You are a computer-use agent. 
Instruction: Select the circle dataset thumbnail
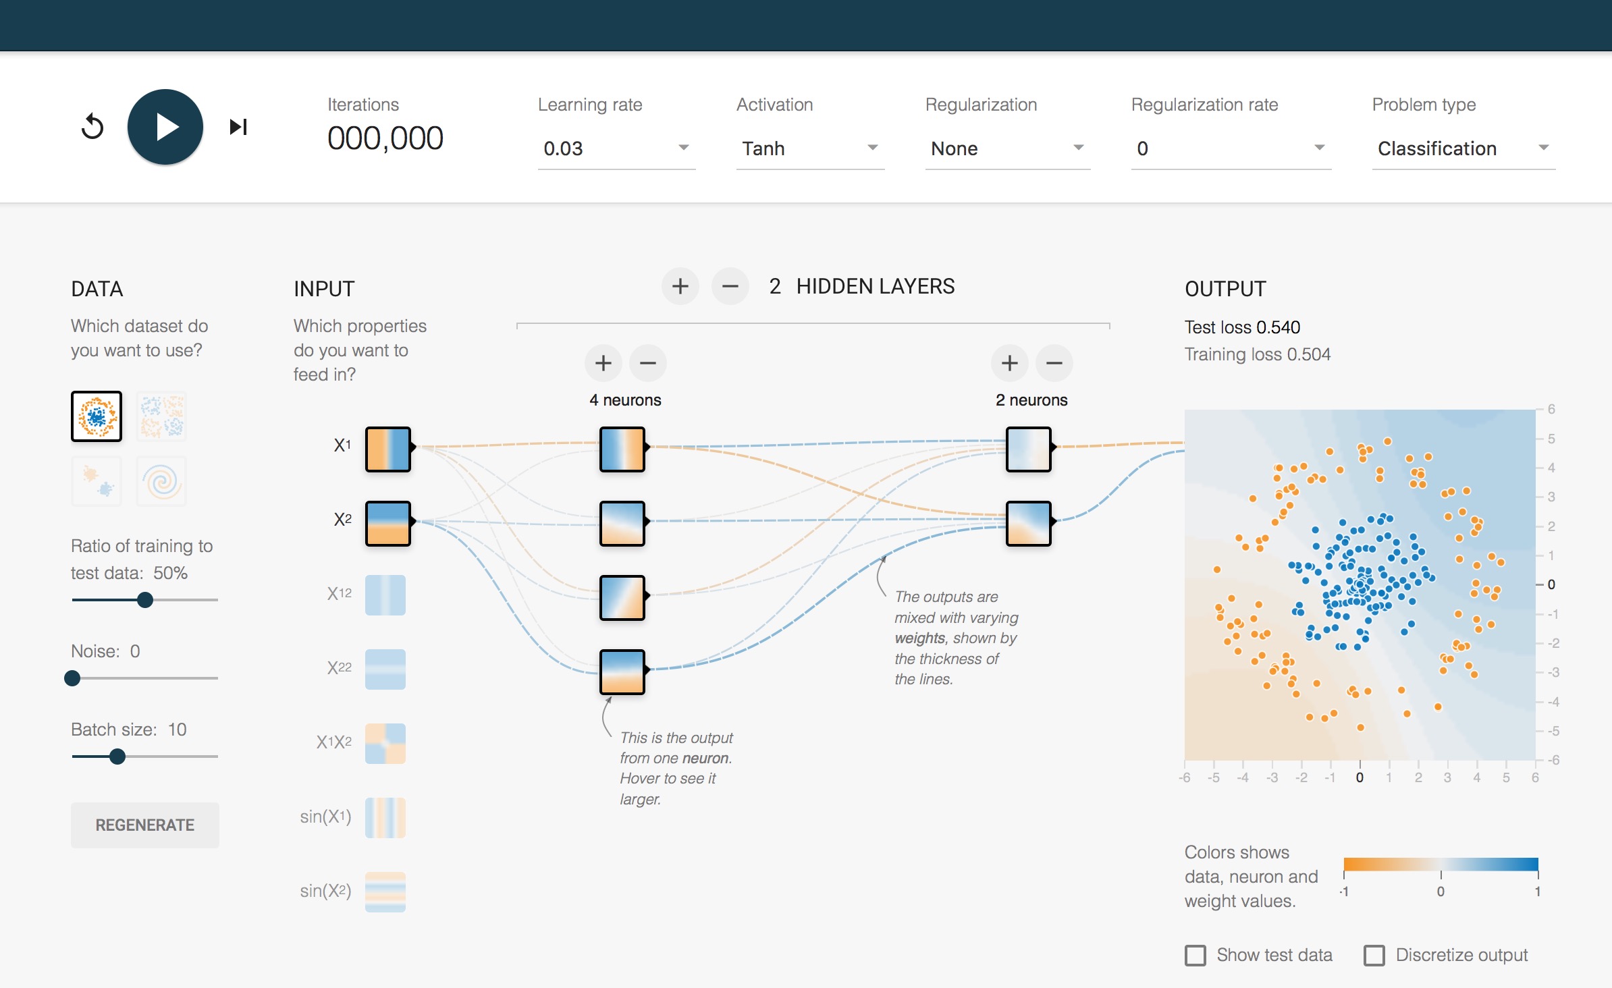[97, 416]
